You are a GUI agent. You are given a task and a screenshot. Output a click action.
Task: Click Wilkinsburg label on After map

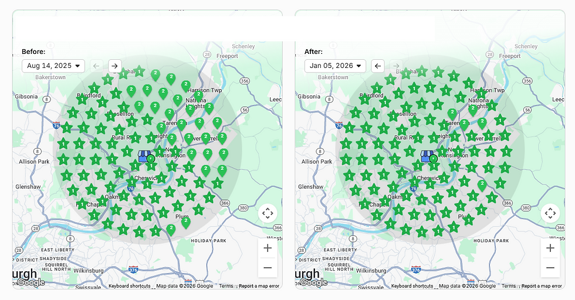[x=371, y=271]
